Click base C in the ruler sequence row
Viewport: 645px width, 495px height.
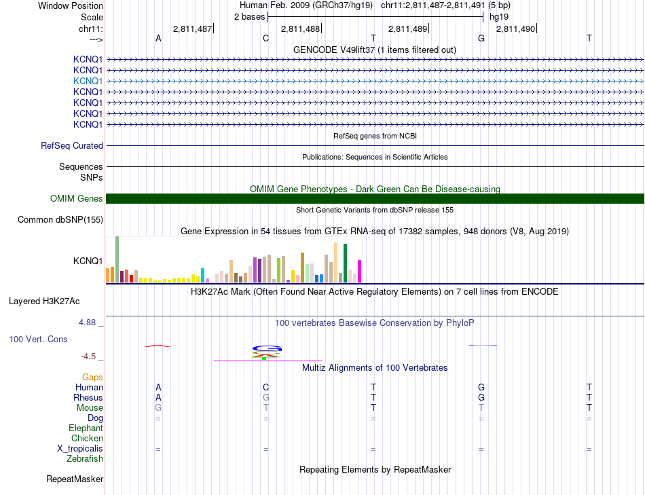265,39
